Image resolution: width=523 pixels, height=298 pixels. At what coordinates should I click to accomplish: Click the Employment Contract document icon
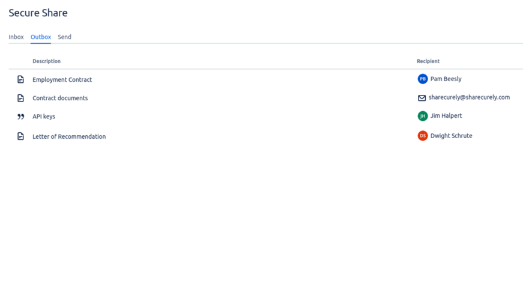coord(20,79)
